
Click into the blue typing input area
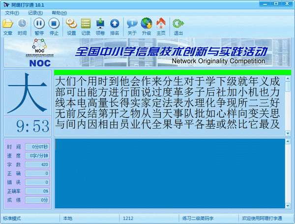(170, 173)
